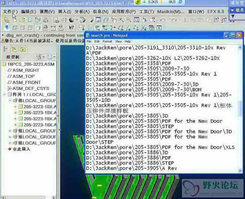Select ASM_DEF_CSYS in the model tree
Viewport: 245px width, 199px height.
point(31,88)
